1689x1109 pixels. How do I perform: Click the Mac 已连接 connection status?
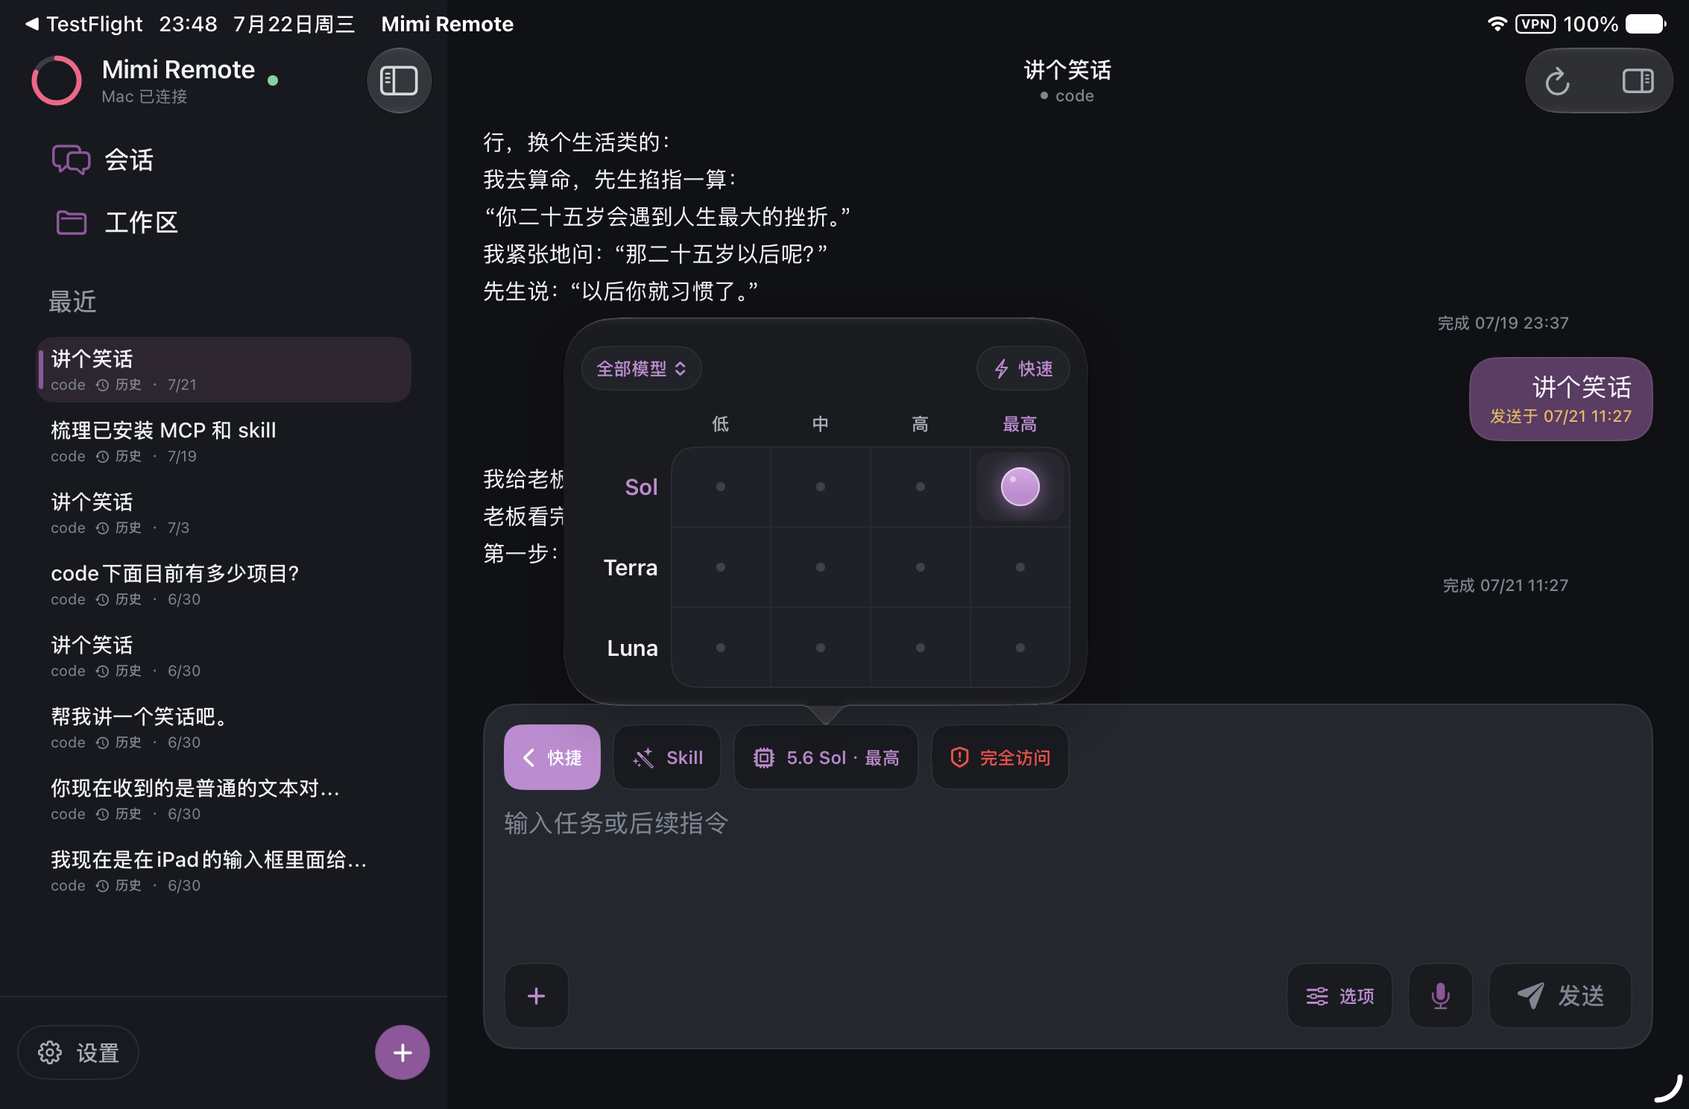point(145,97)
